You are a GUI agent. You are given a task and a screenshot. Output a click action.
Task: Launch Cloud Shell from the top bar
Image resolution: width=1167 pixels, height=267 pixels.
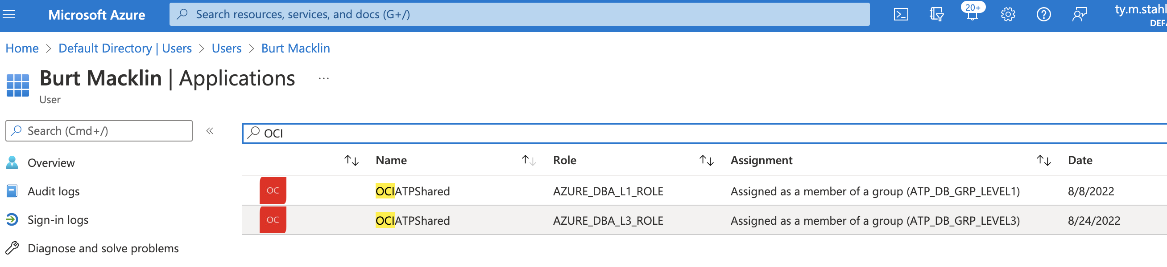[901, 14]
